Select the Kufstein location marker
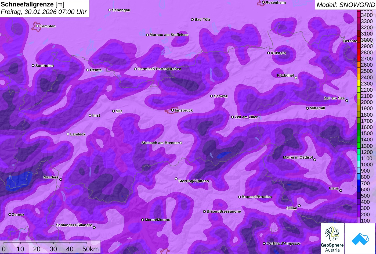Screen dimensions: 376x254 [268, 53]
